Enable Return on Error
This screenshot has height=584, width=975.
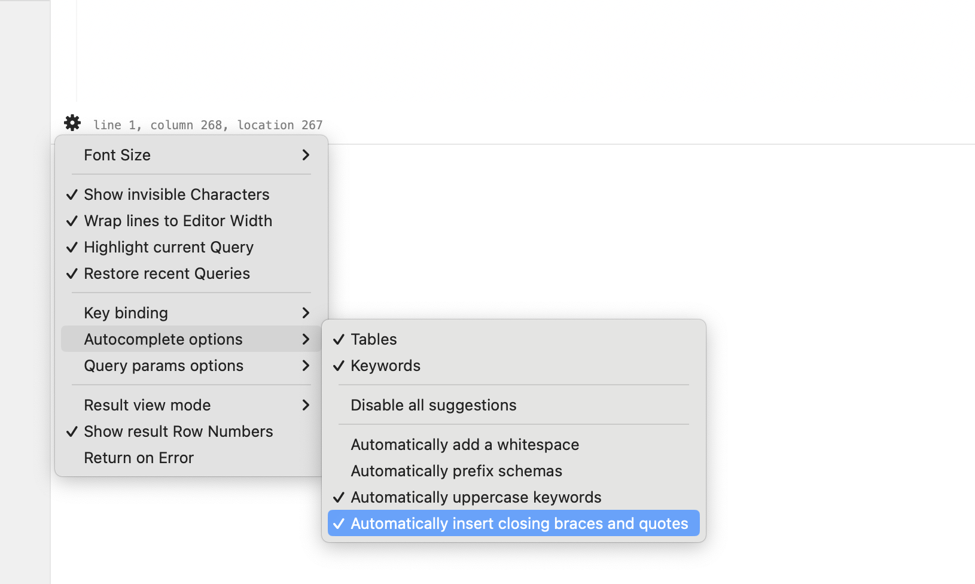pyautogui.click(x=139, y=457)
